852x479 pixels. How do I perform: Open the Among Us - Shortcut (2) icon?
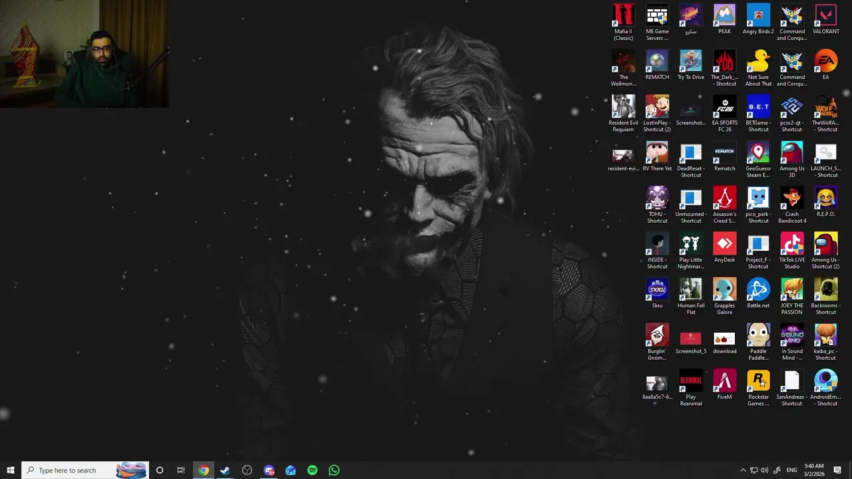(x=825, y=250)
